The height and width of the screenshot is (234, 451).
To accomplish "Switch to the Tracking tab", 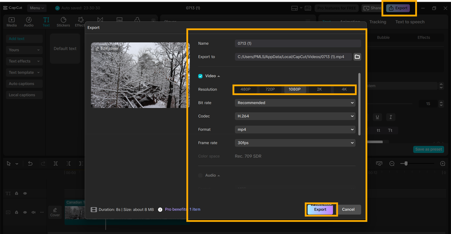I will pos(378,22).
